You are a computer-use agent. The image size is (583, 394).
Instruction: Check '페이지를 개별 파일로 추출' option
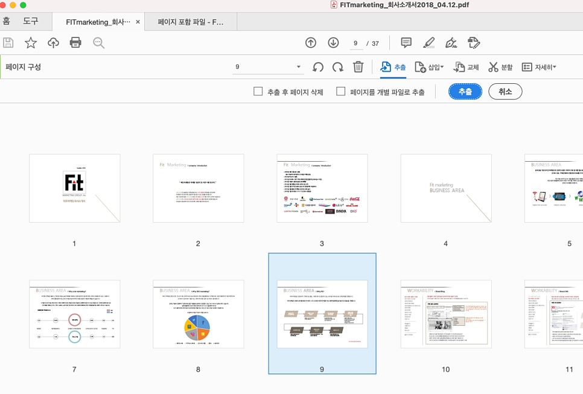coord(341,91)
